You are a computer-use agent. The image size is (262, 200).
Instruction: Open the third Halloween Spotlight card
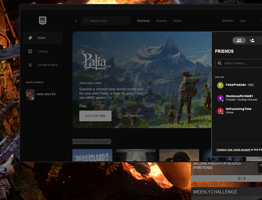179,155
